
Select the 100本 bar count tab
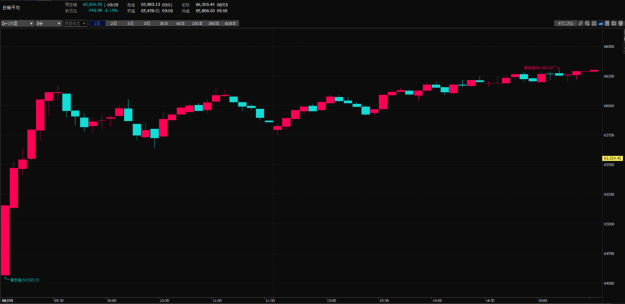point(197,24)
